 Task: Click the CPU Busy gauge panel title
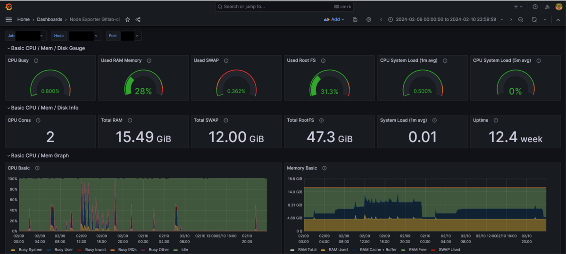pos(18,60)
